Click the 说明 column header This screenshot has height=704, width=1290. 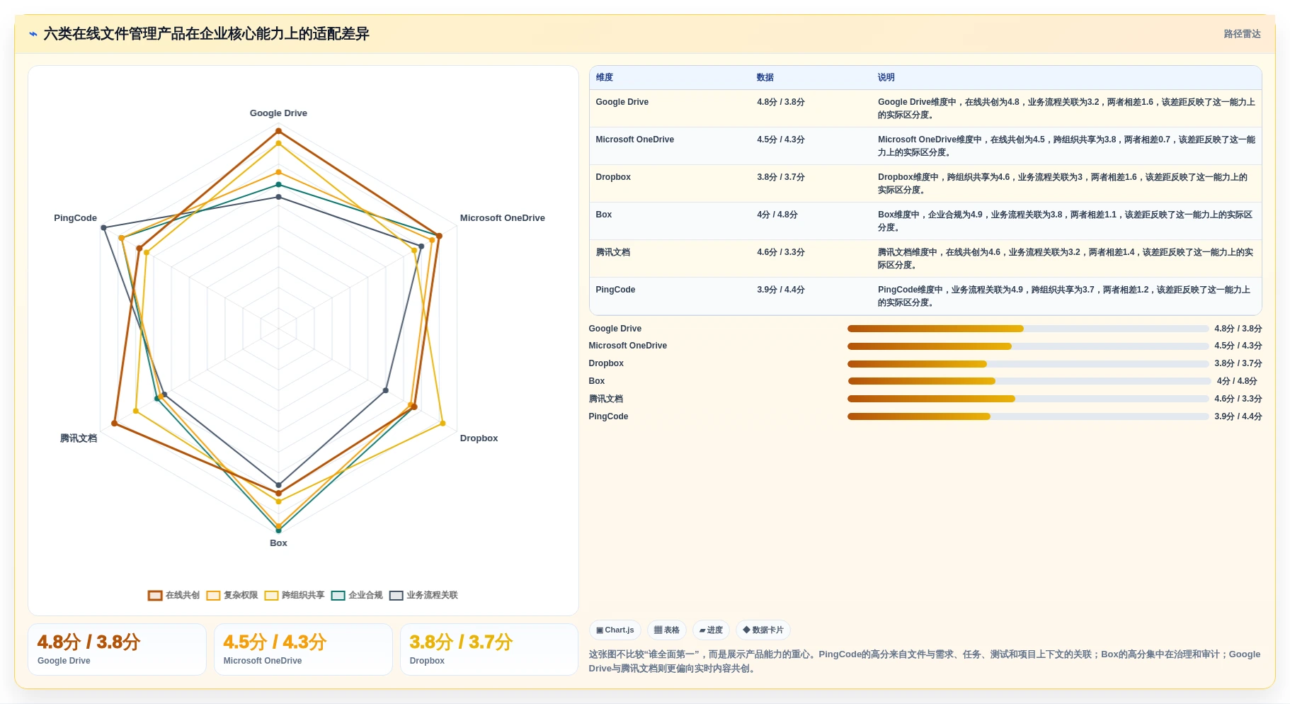(x=886, y=77)
